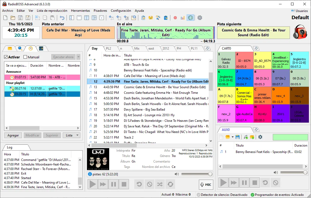Open the AUX0 folder dropdown arrow
Image resolution: width=311 pixels, height=198 pixels.
click(x=233, y=137)
